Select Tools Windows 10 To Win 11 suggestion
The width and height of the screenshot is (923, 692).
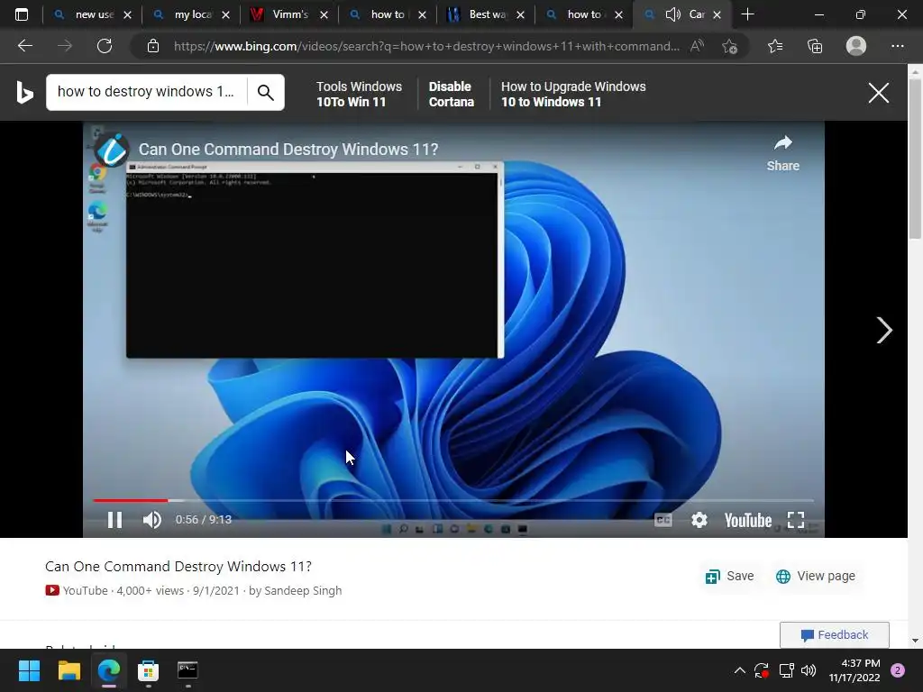359,94
